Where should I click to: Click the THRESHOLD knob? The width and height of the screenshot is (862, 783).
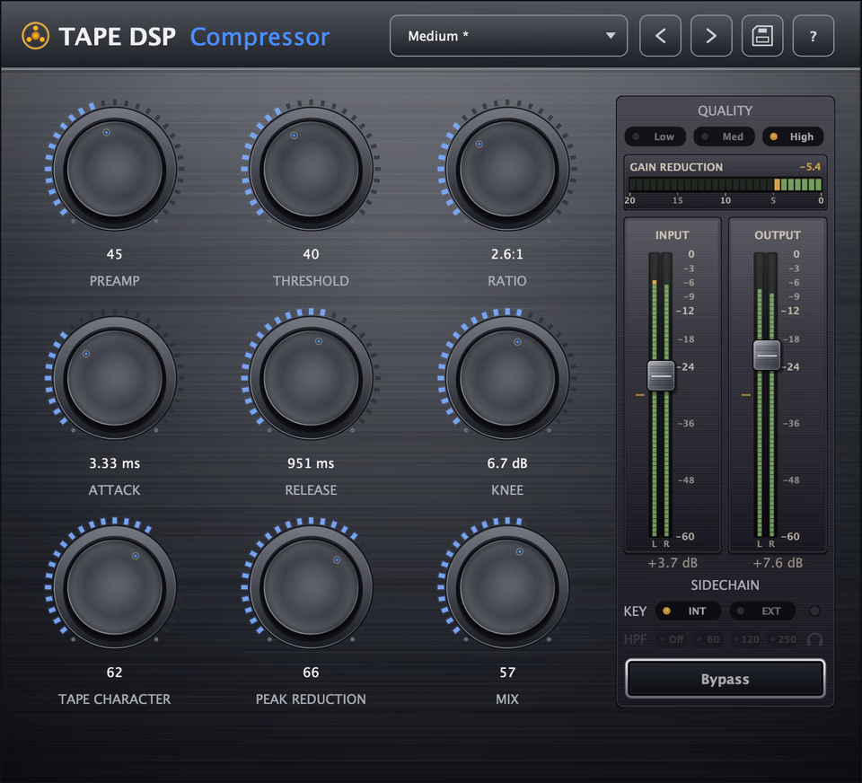[311, 168]
